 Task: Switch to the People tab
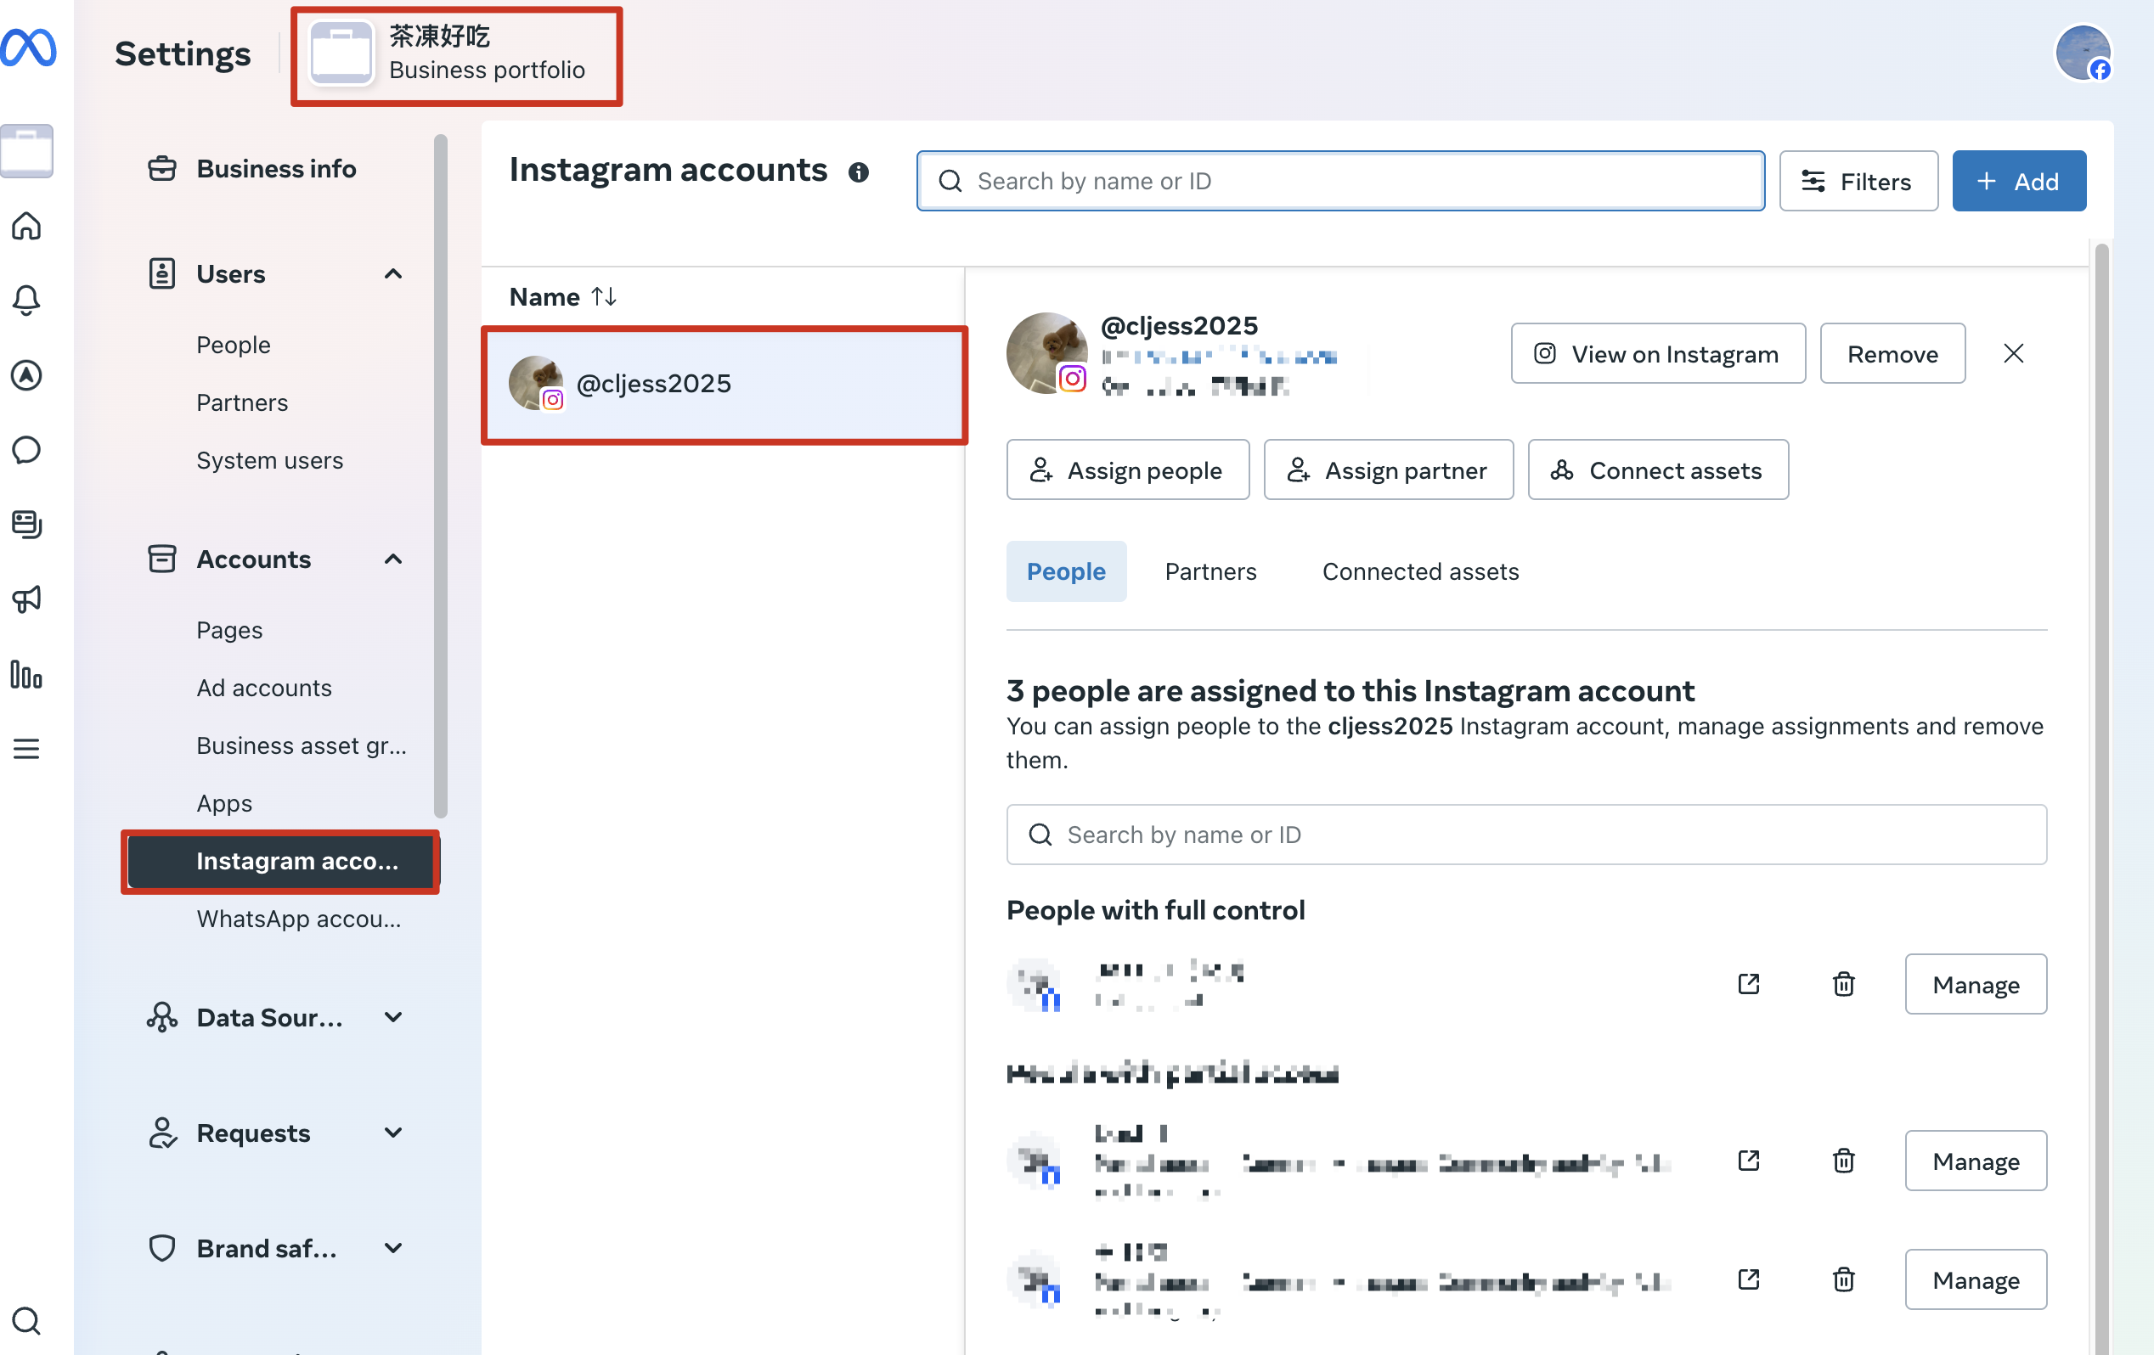pyautogui.click(x=1065, y=571)
